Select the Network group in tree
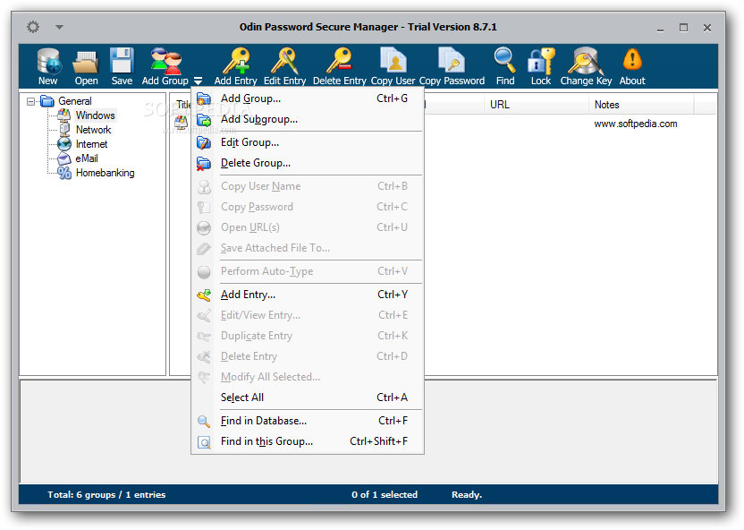The width and height of the screenshot is (744, 530). tap(94, 130)
